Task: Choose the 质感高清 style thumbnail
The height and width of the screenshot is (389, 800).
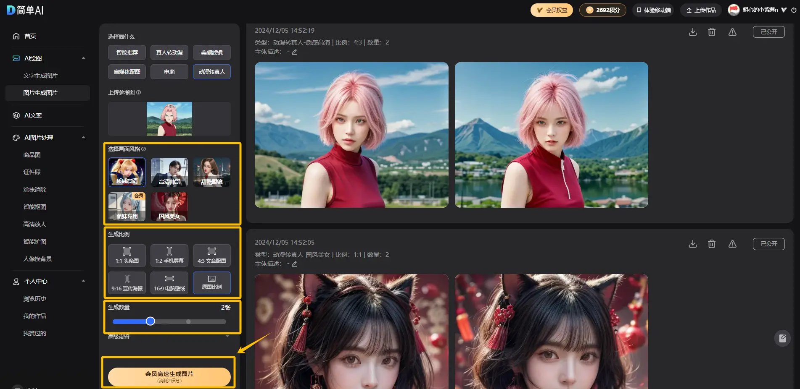Action: click(127, 172)
